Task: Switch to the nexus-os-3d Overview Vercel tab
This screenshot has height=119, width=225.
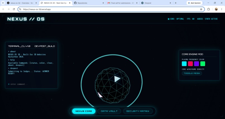Action: 22,3
